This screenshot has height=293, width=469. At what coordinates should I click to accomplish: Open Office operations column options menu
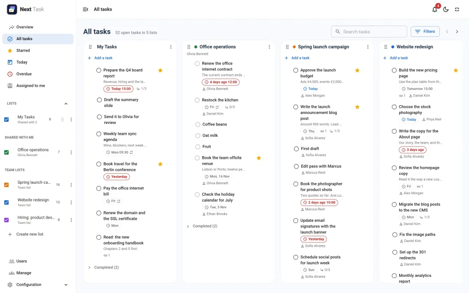269,47
